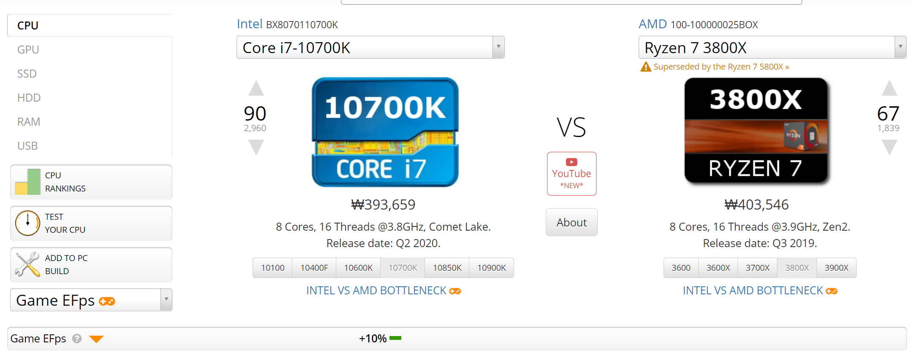The image size is (912, 358).
Task: Select the 3600 model button
Action: click(x=681, y=268)
